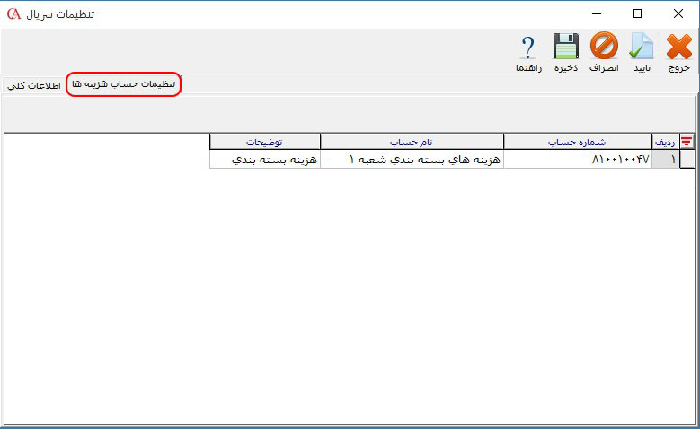This screenshot has height=429, width=700.
Task: Click the red filter icon above table
Action: point(687,141)
